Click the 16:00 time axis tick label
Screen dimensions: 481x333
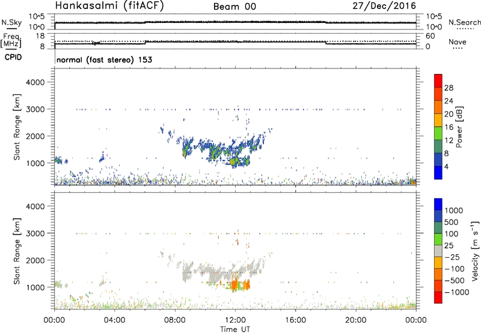295,320
